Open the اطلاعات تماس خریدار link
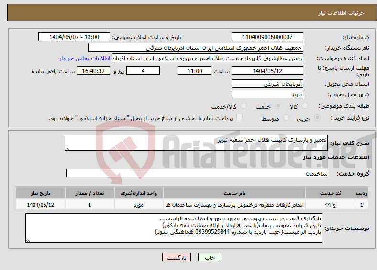This screenshot has width=377, height=270. pos(85,58)
